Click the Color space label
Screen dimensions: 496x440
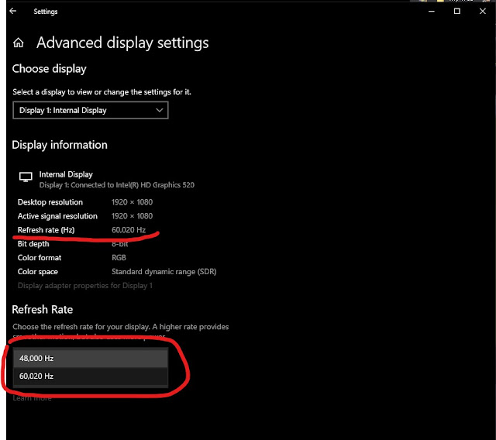38,272
